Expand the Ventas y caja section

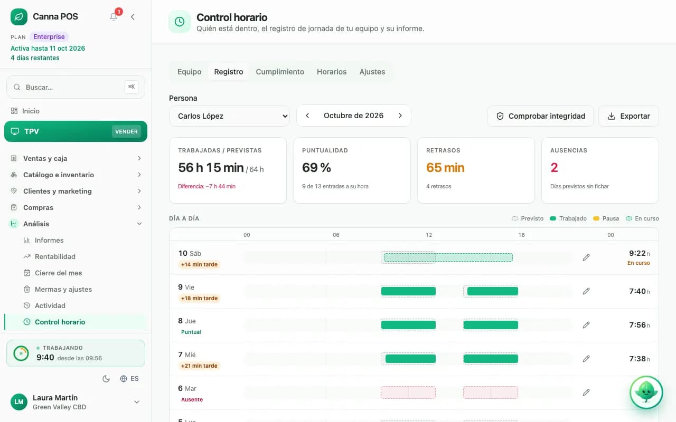[x=76, y=158]
